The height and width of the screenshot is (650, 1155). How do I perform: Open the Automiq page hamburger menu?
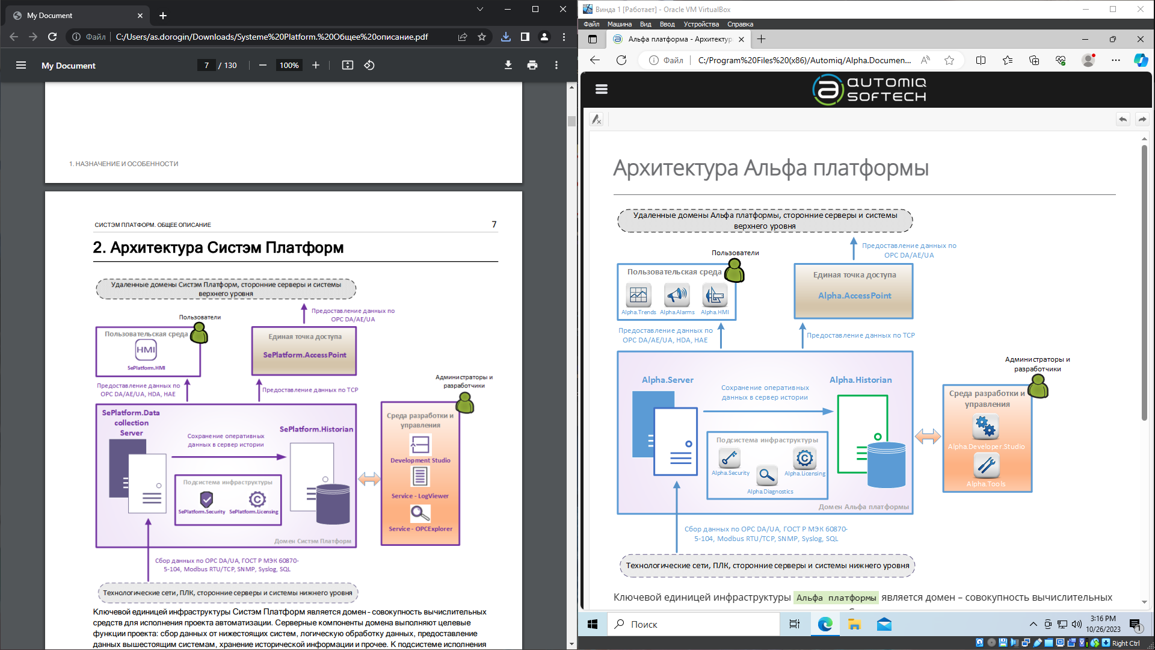[x=602, y=89]
